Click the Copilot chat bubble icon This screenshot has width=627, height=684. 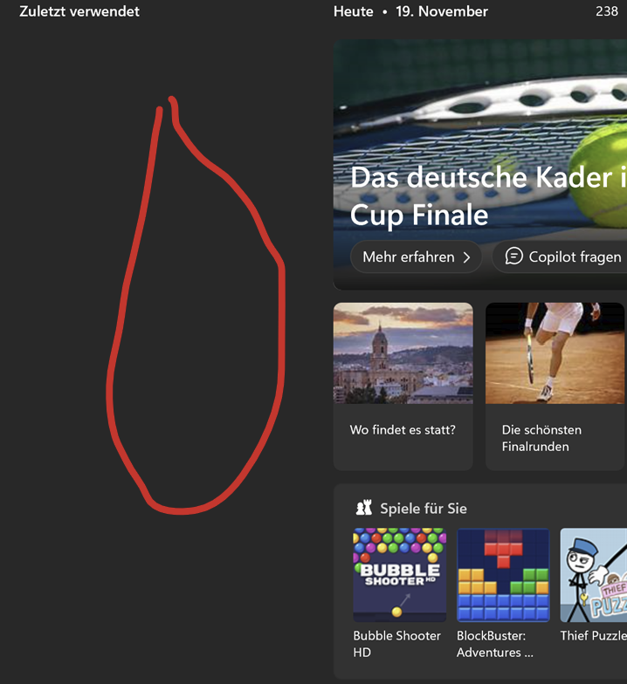(513, 256)
